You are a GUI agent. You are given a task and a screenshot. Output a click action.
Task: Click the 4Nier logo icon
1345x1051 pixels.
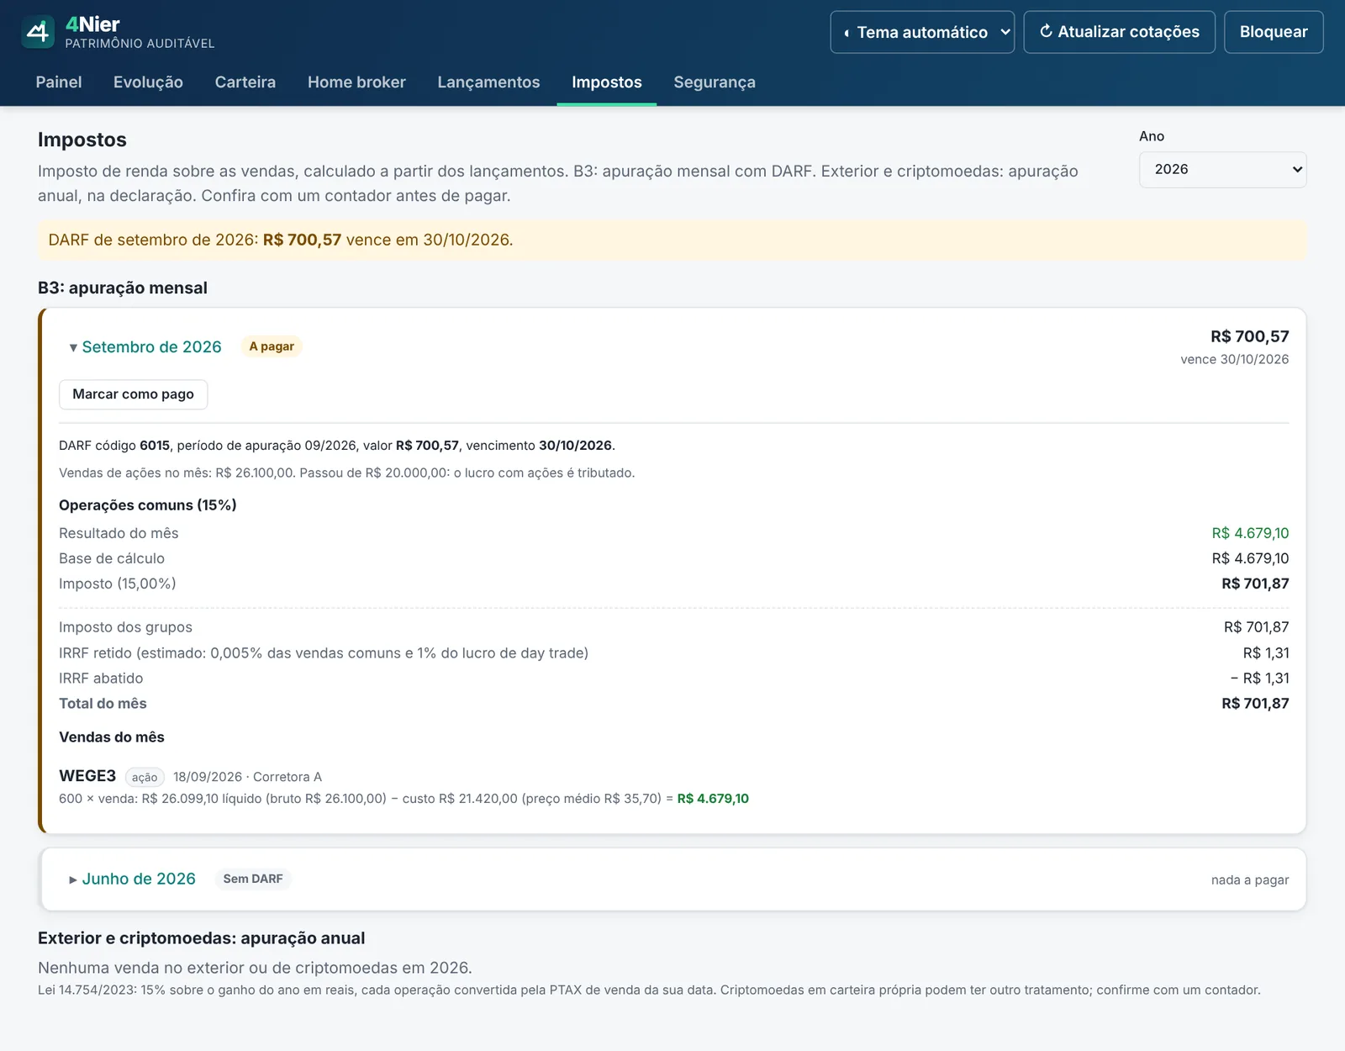coord(38,32)
